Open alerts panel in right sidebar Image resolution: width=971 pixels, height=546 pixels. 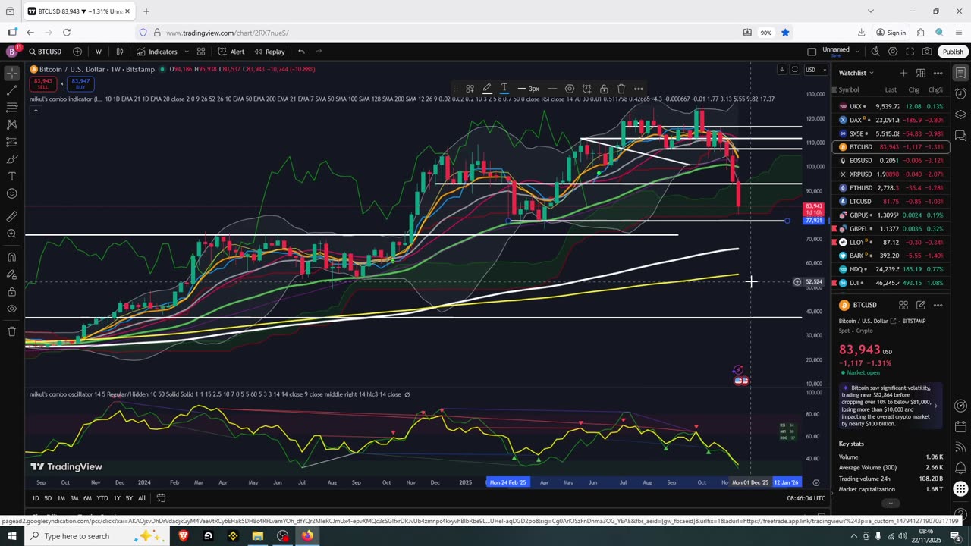(960, 93)
